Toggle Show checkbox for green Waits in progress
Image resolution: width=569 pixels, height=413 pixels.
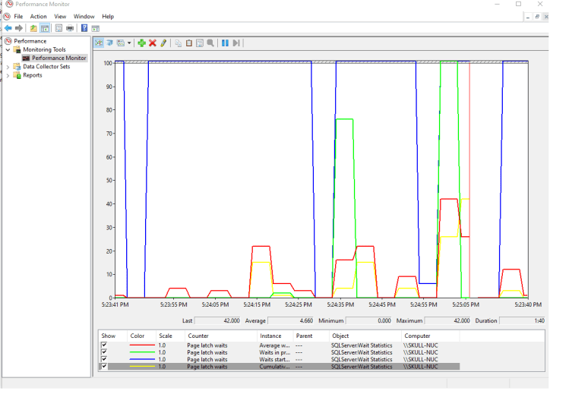(x=104, y=352)
